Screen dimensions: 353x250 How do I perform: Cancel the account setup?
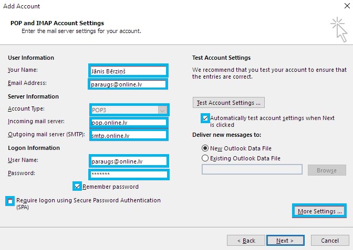click(330, 241)
